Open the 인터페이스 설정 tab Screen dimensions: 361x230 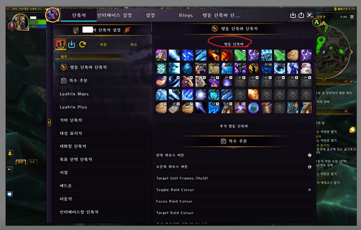[x=115, y=15]
